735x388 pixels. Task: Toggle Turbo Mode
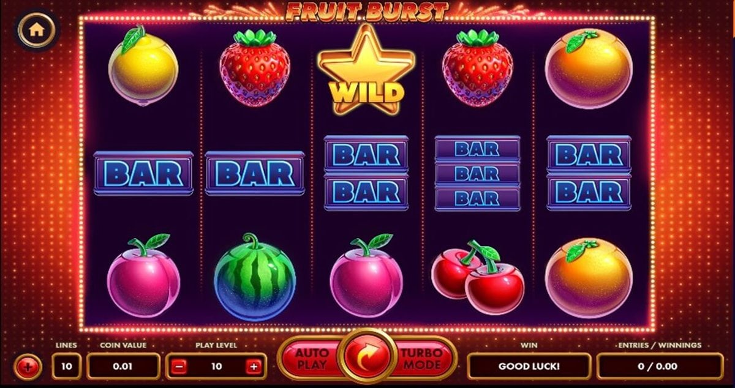point(423,359)
